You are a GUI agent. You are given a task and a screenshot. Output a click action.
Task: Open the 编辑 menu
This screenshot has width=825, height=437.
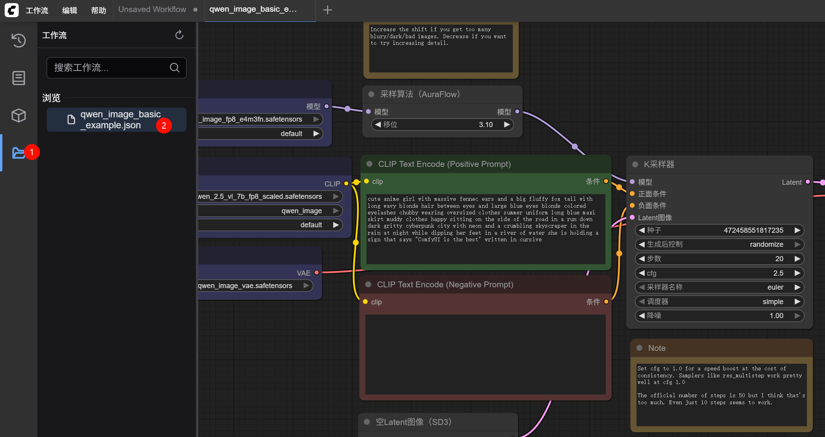[x=69, y=11]
